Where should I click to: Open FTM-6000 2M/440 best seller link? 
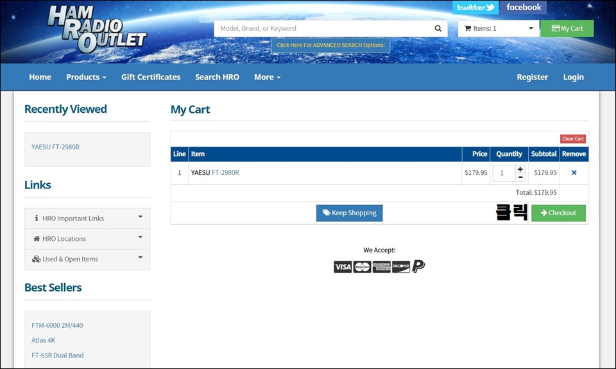coord(57,325)
